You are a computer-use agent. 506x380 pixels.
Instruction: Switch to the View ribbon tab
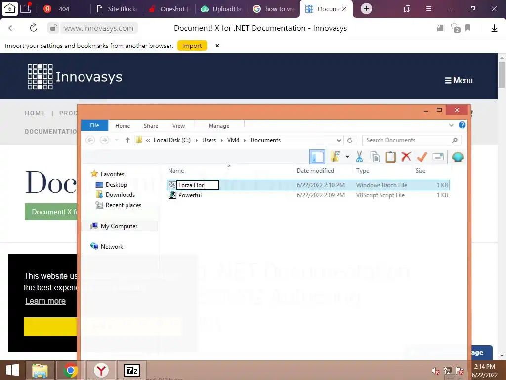pyautogui.click(x=178, y=126)
